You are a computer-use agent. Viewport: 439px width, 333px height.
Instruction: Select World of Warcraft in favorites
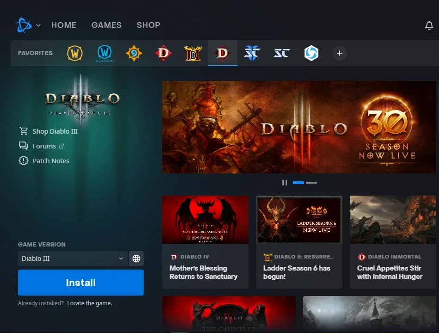75,53
